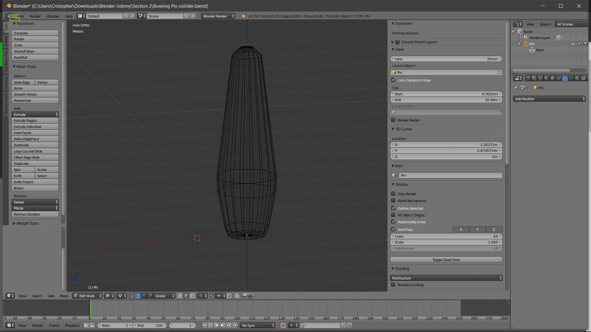Click the Lens 35mm value field
This screenshot has height=332, width=591.
pyautogui.click(x=446, y=59)
